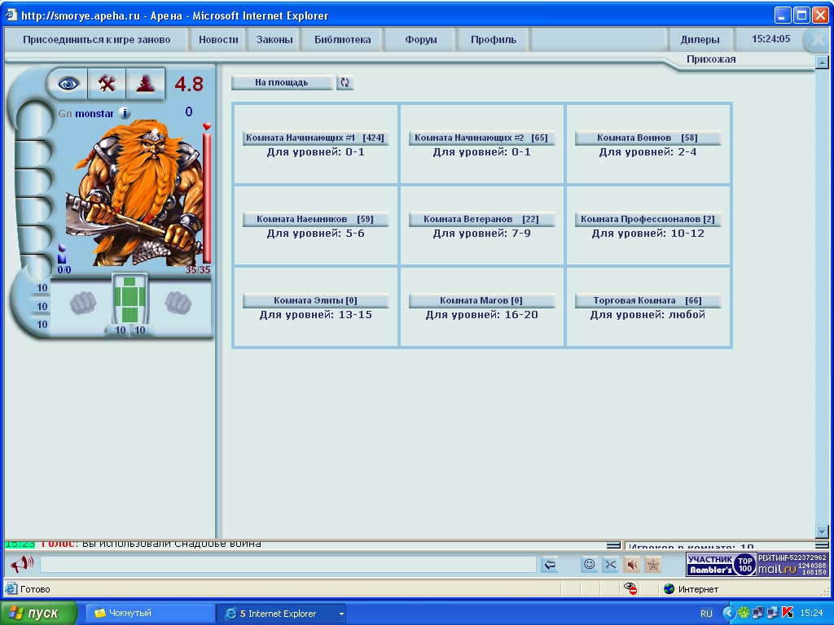The image size is (834, 625).
Task: Open the "Профиль" menu item
Action: click(494, 39)
